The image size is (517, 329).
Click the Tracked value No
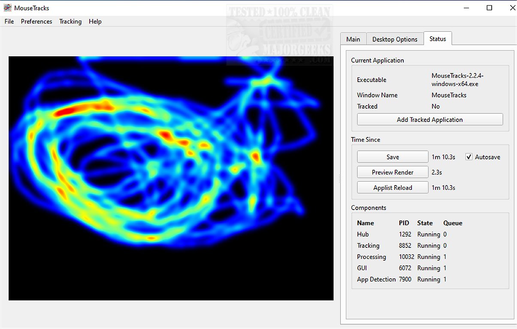435,107
